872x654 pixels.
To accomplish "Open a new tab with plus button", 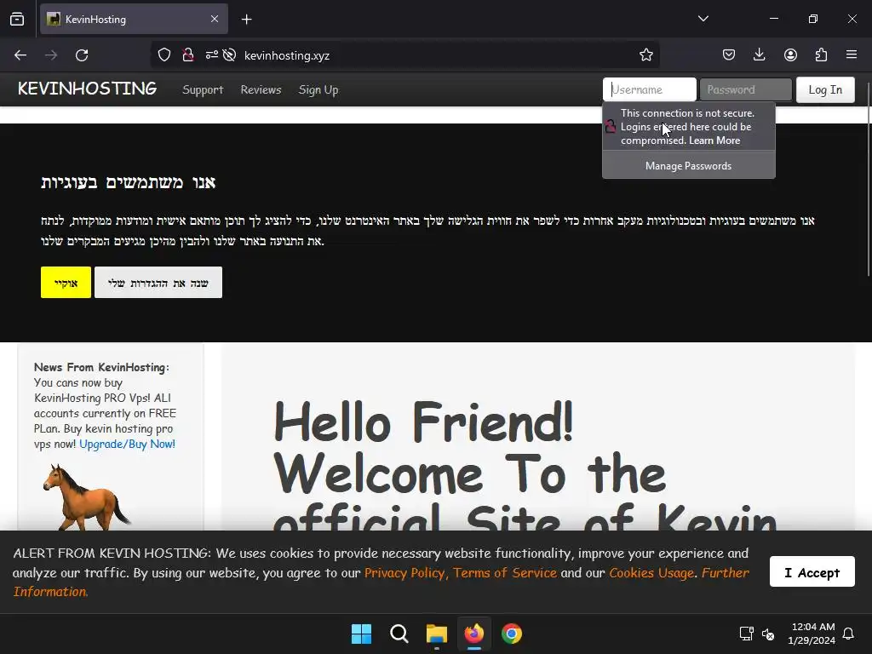I will click(247, 20).
